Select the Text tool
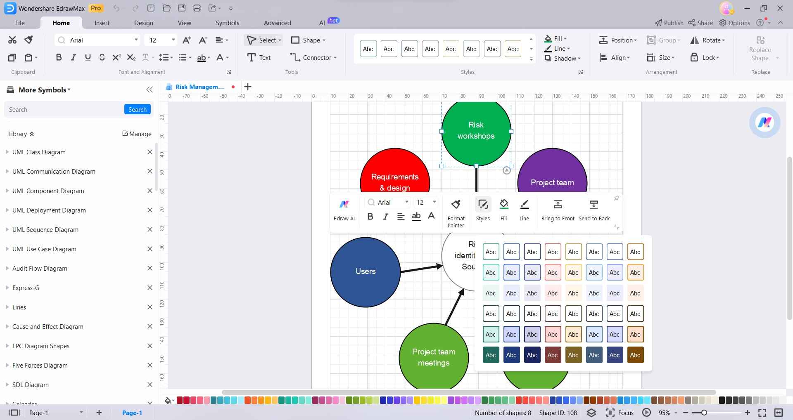Viewport: 793px width, 420px height. (x=259, y=57)
